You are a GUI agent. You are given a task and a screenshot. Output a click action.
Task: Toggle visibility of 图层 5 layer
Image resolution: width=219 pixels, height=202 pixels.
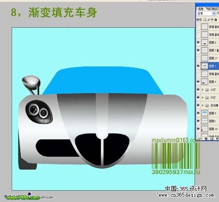tap(198, 113)
